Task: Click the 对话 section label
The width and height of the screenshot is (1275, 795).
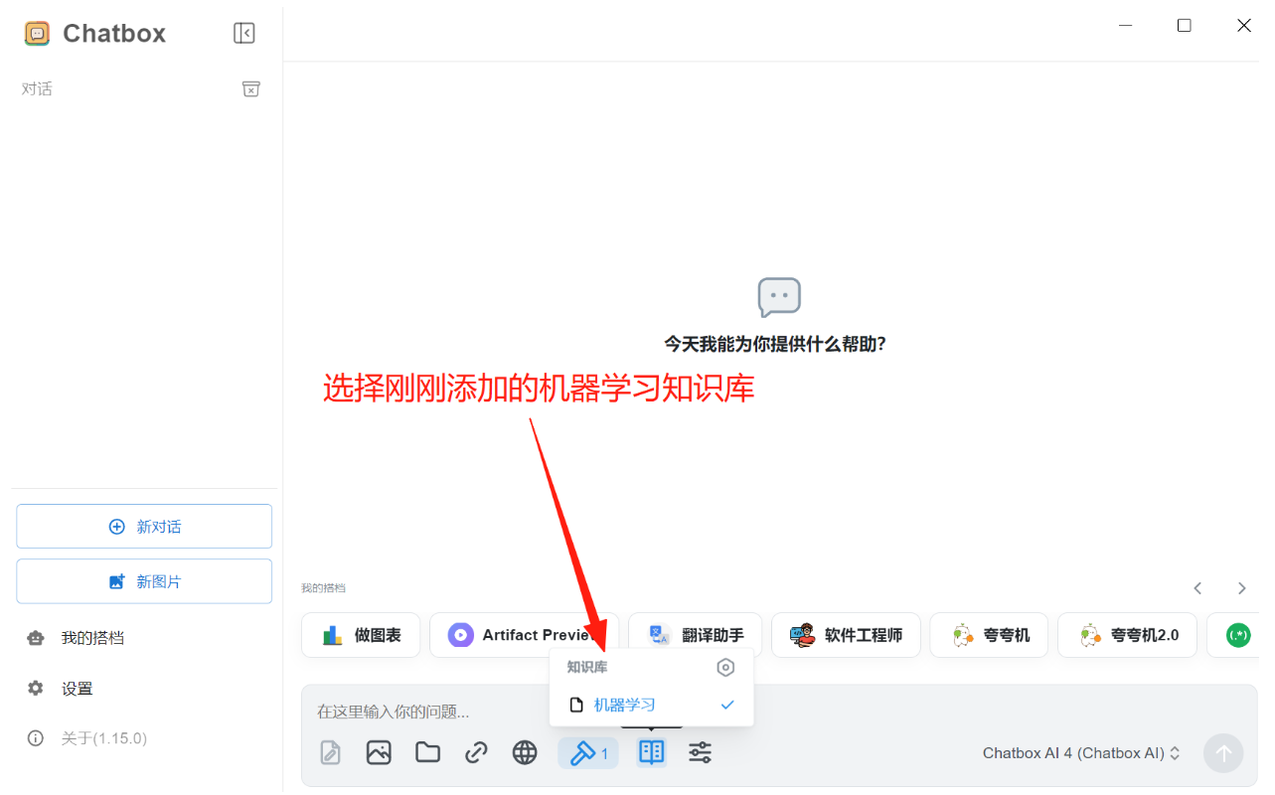Action: [x=37, y=89]
